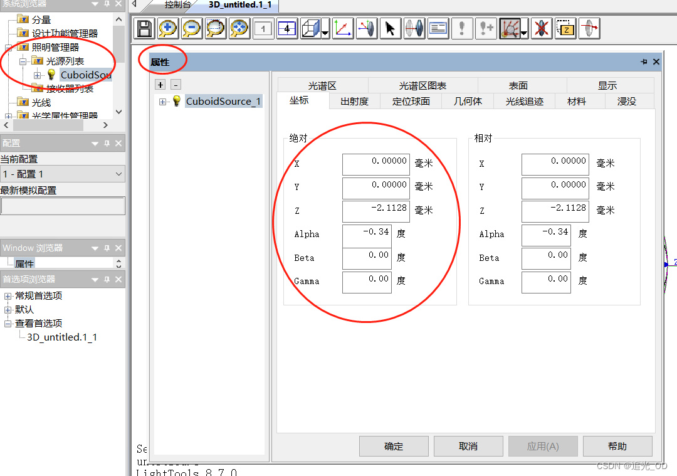Screen dimensions: 677x476
Task: Click the lens with red X icon
Action: (542, 28)
